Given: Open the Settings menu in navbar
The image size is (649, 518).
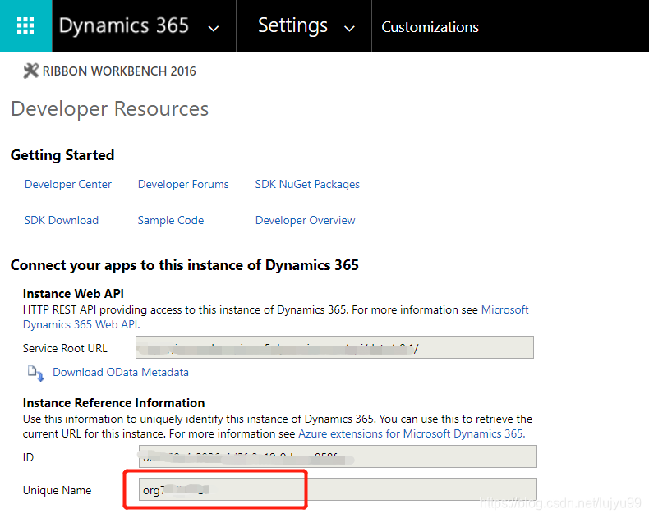Looking at the screenshot, I should 292,25.
